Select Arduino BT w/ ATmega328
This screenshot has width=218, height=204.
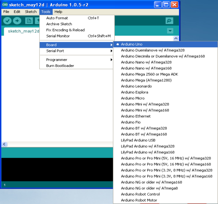165,128
